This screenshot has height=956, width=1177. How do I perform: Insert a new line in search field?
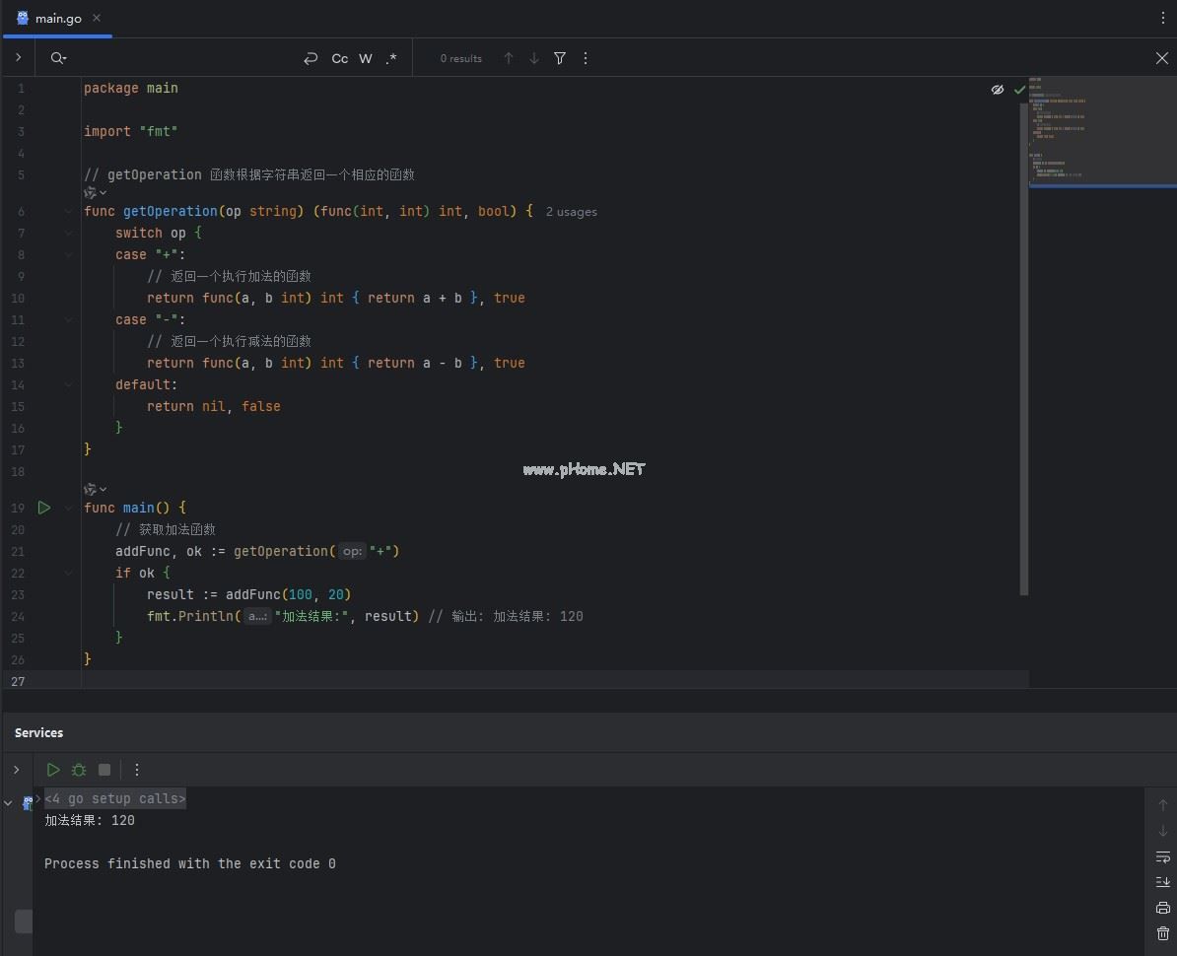tap(311, 58)
